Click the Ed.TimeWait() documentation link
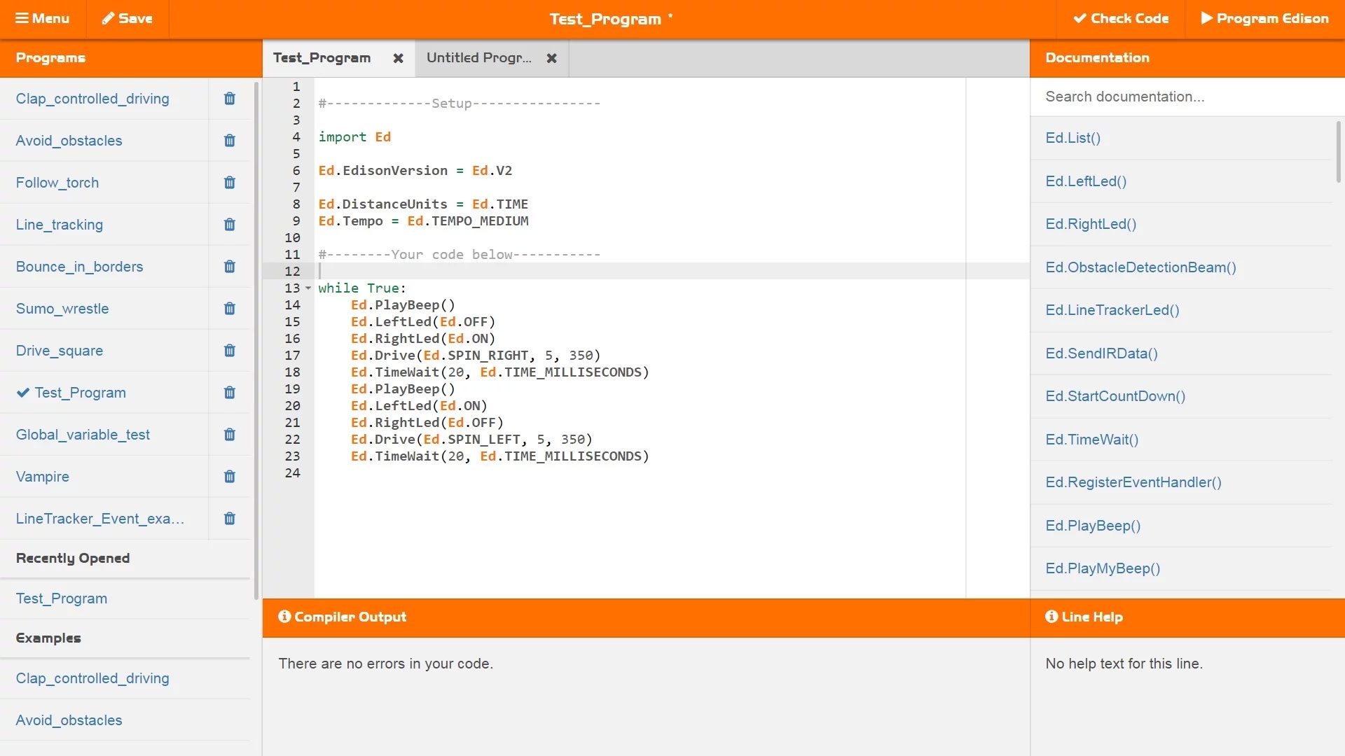Viewport: 1345px width, 756px height. point(1092,438)
